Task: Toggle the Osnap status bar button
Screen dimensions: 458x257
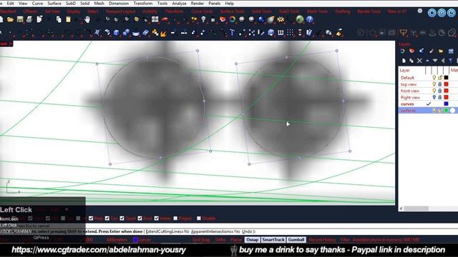Action: coord(252,240)
